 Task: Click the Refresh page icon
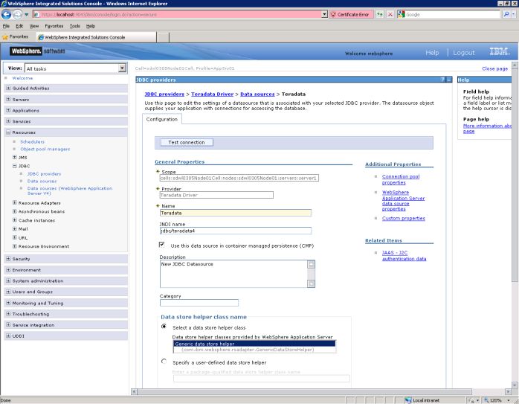click(x=380, y=14)
